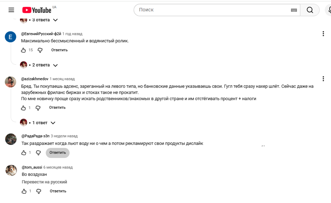This screenshot has height=203, width=331.
Task: Reply to @РадаРада-э3п with the highlighted Ответить button
Action: tap(58, 153)
